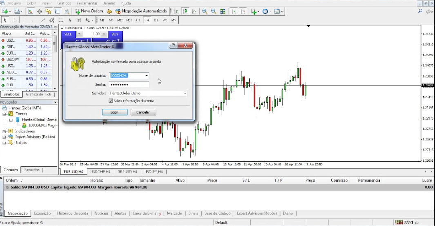Click the Senha password field

(x=129, y=84)
